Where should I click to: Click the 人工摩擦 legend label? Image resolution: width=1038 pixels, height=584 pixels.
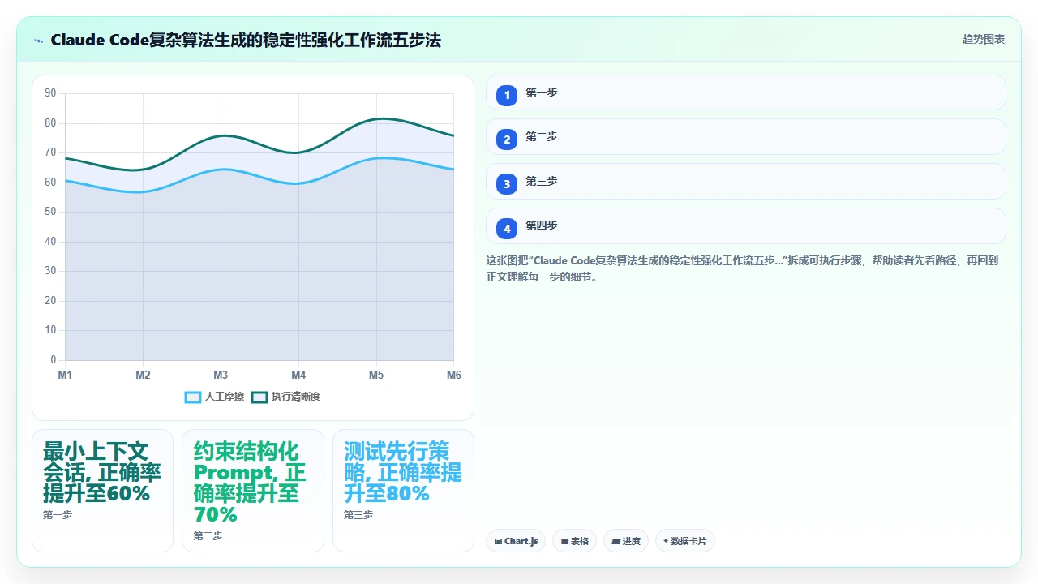[225, 397]
